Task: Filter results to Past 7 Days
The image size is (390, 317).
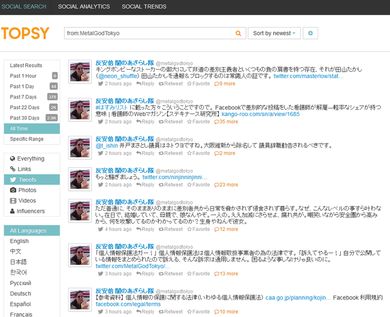Action: coord(32,97)
